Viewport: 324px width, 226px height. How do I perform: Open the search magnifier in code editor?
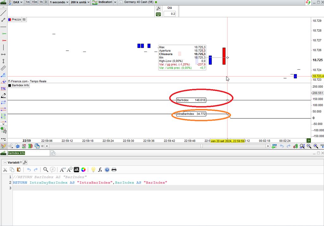(46, 170)
